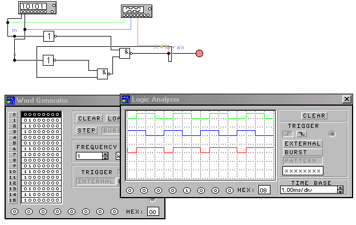Click the falling edge trigger icon
The height and width of the screenshot is (225, 356).
tap(301, 134)
